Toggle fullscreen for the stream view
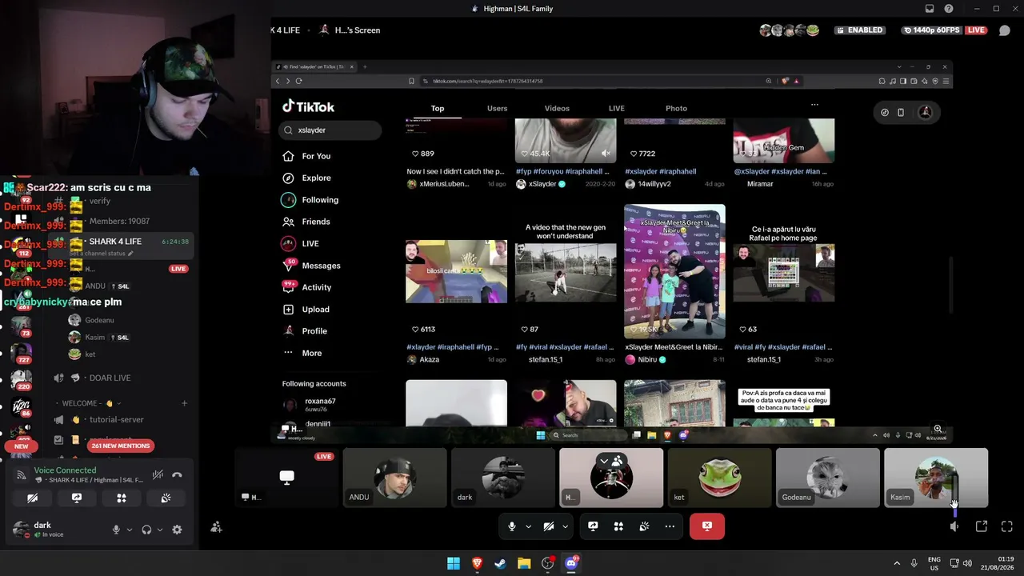The height and width of the screenshot is (576, 1024). 1007,526
